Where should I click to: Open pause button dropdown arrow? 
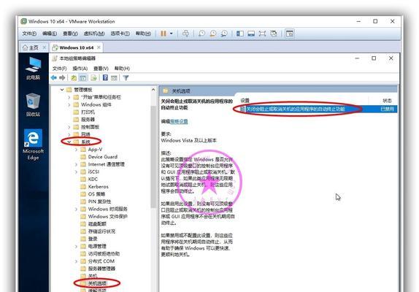172,34
